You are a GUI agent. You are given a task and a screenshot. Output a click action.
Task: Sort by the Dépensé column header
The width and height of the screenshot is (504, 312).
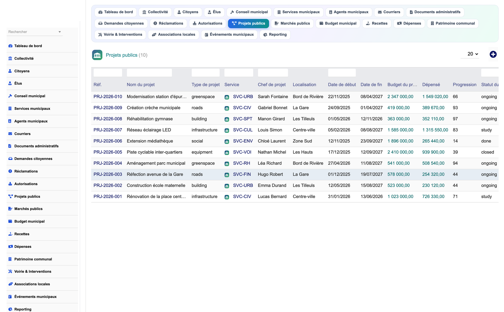[431, 85]
